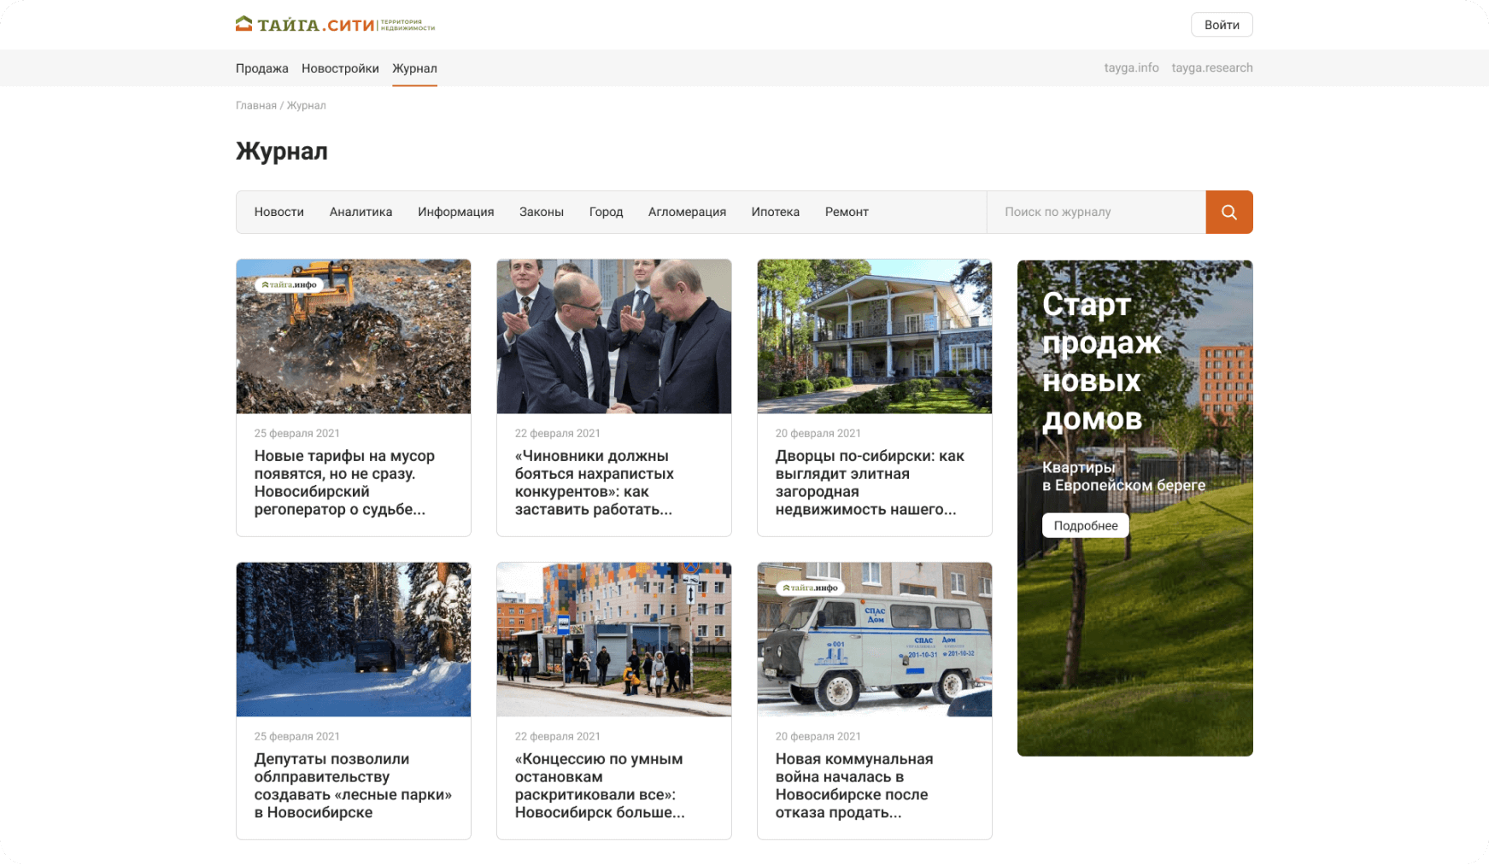Click the Тайга.Сити logo
Viewport: 1489px width, 865px height.
click(x=335, y=25)
